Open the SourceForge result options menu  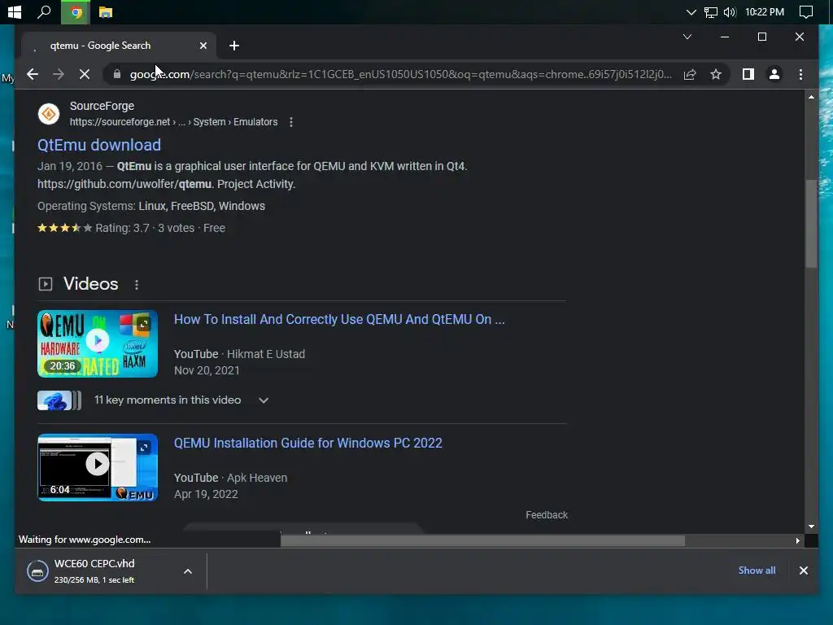click(x=290, y=122)
